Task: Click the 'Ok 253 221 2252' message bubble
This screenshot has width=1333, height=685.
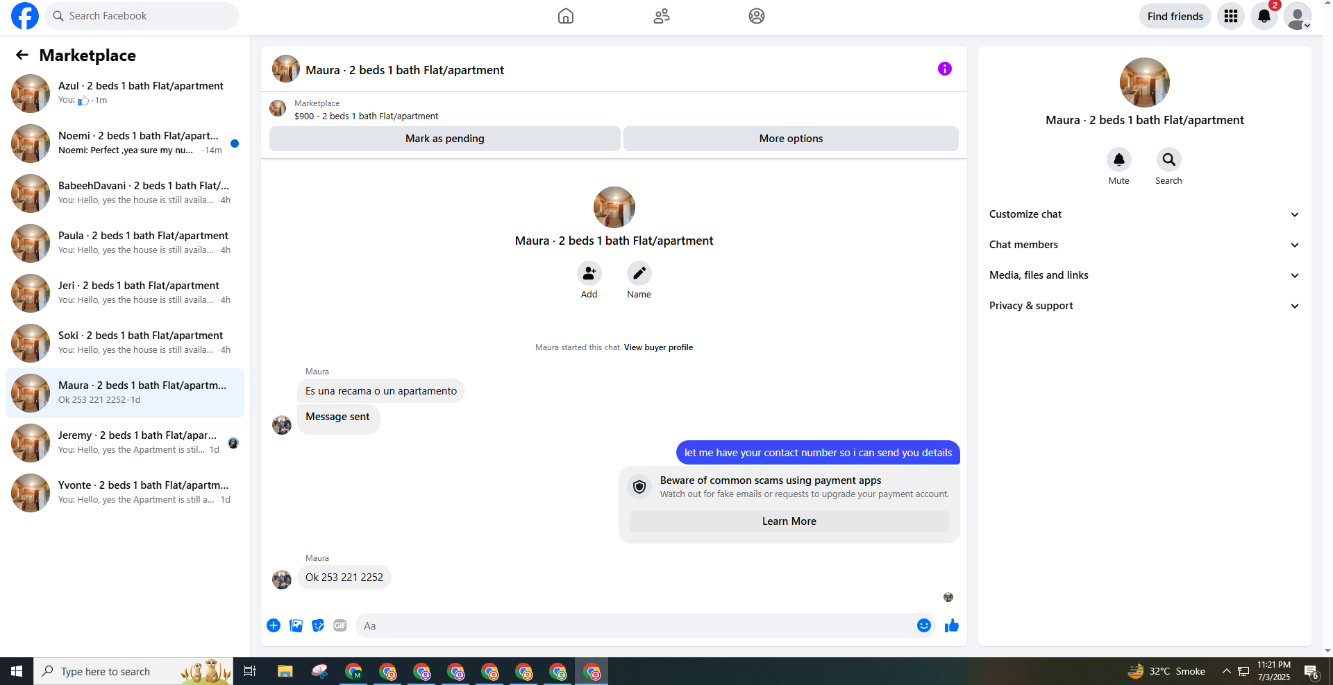Action: click(344, 578)
